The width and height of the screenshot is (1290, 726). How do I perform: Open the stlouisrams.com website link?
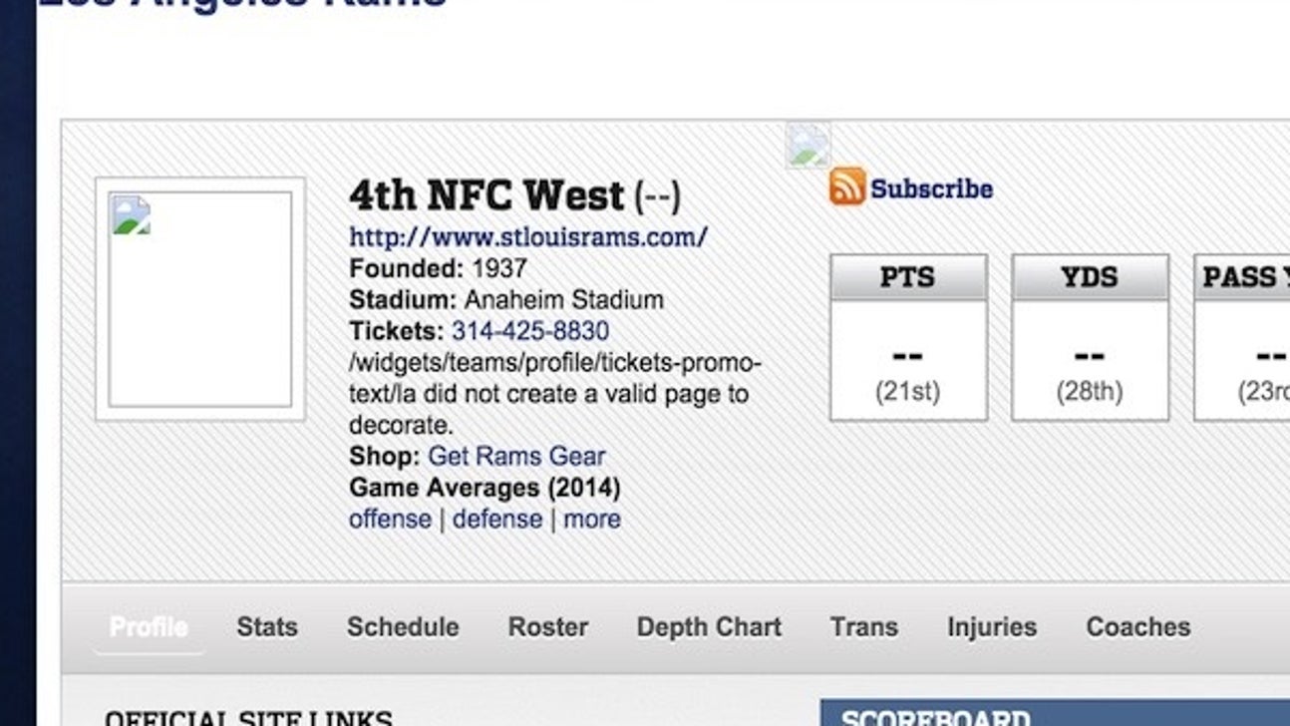(526, 236)
